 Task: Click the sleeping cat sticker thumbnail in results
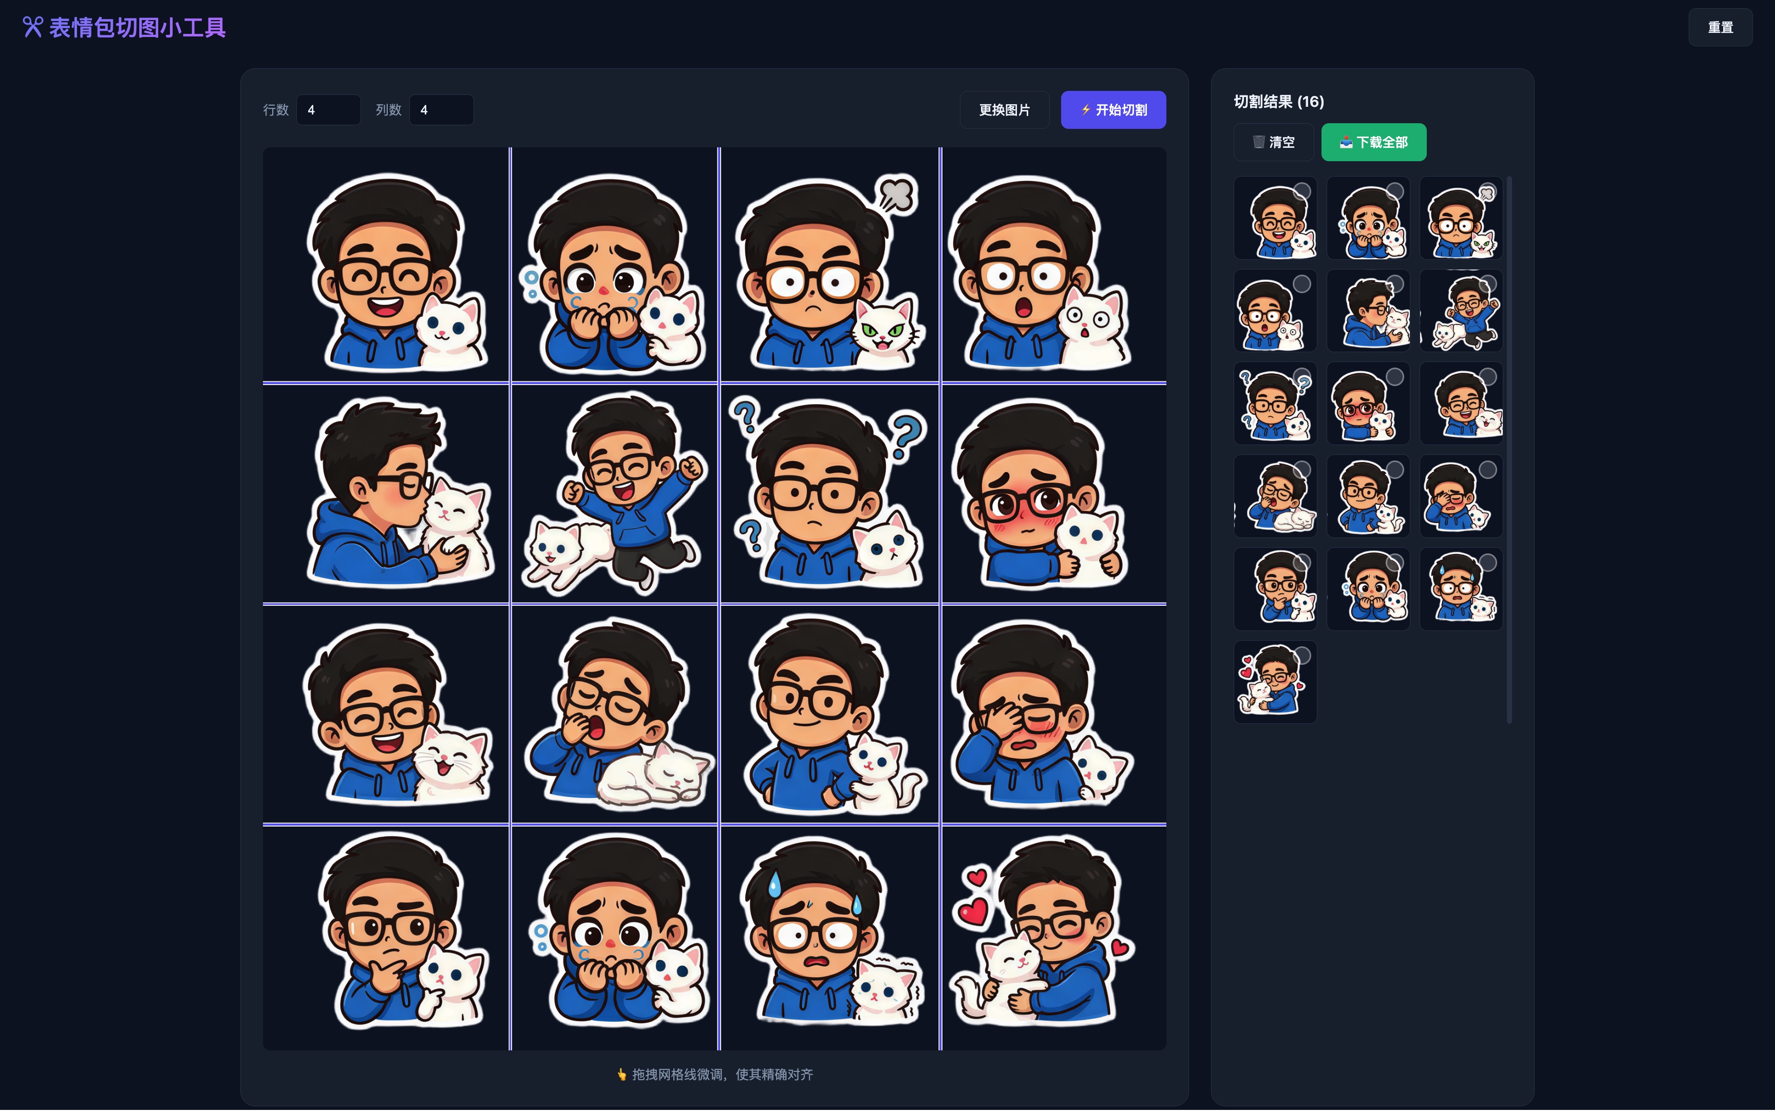coord(1275,495)
